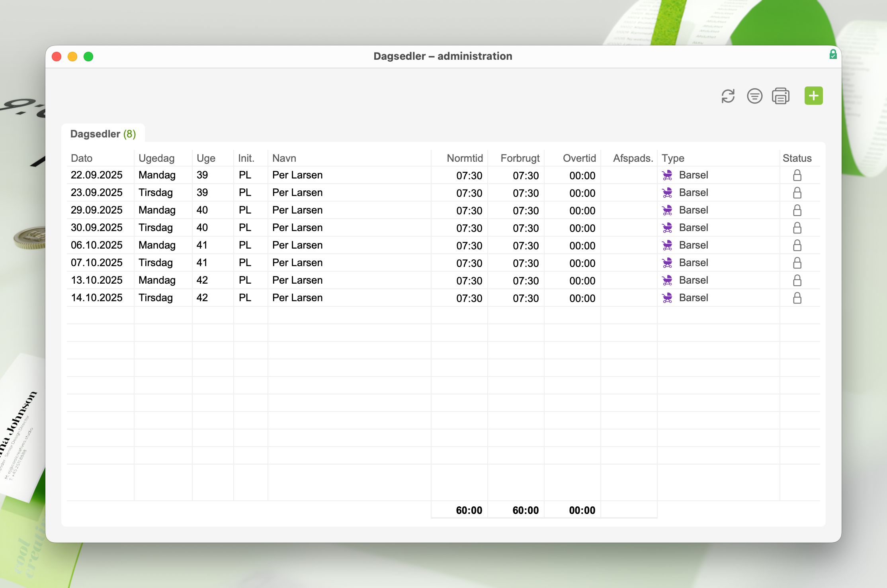Screen dimensions: 887x588
Task: Click the refresh icon in toolbar
Action: [728, 96]
